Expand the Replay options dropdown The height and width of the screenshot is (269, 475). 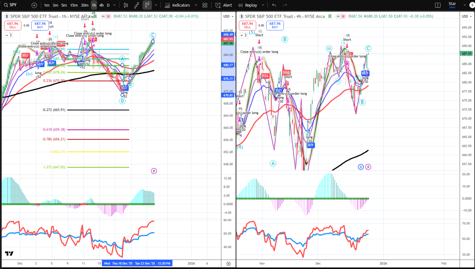(263, 5)
